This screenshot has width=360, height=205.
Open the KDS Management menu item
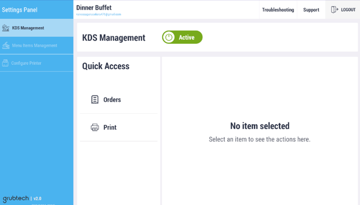point(37,28)
